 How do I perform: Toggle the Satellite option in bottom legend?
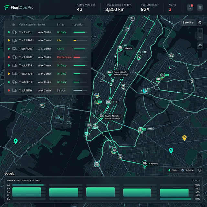pyautogui.click(x=188, y=170)
